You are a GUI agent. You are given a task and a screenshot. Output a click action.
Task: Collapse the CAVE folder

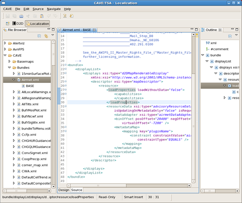pos(5,55)
